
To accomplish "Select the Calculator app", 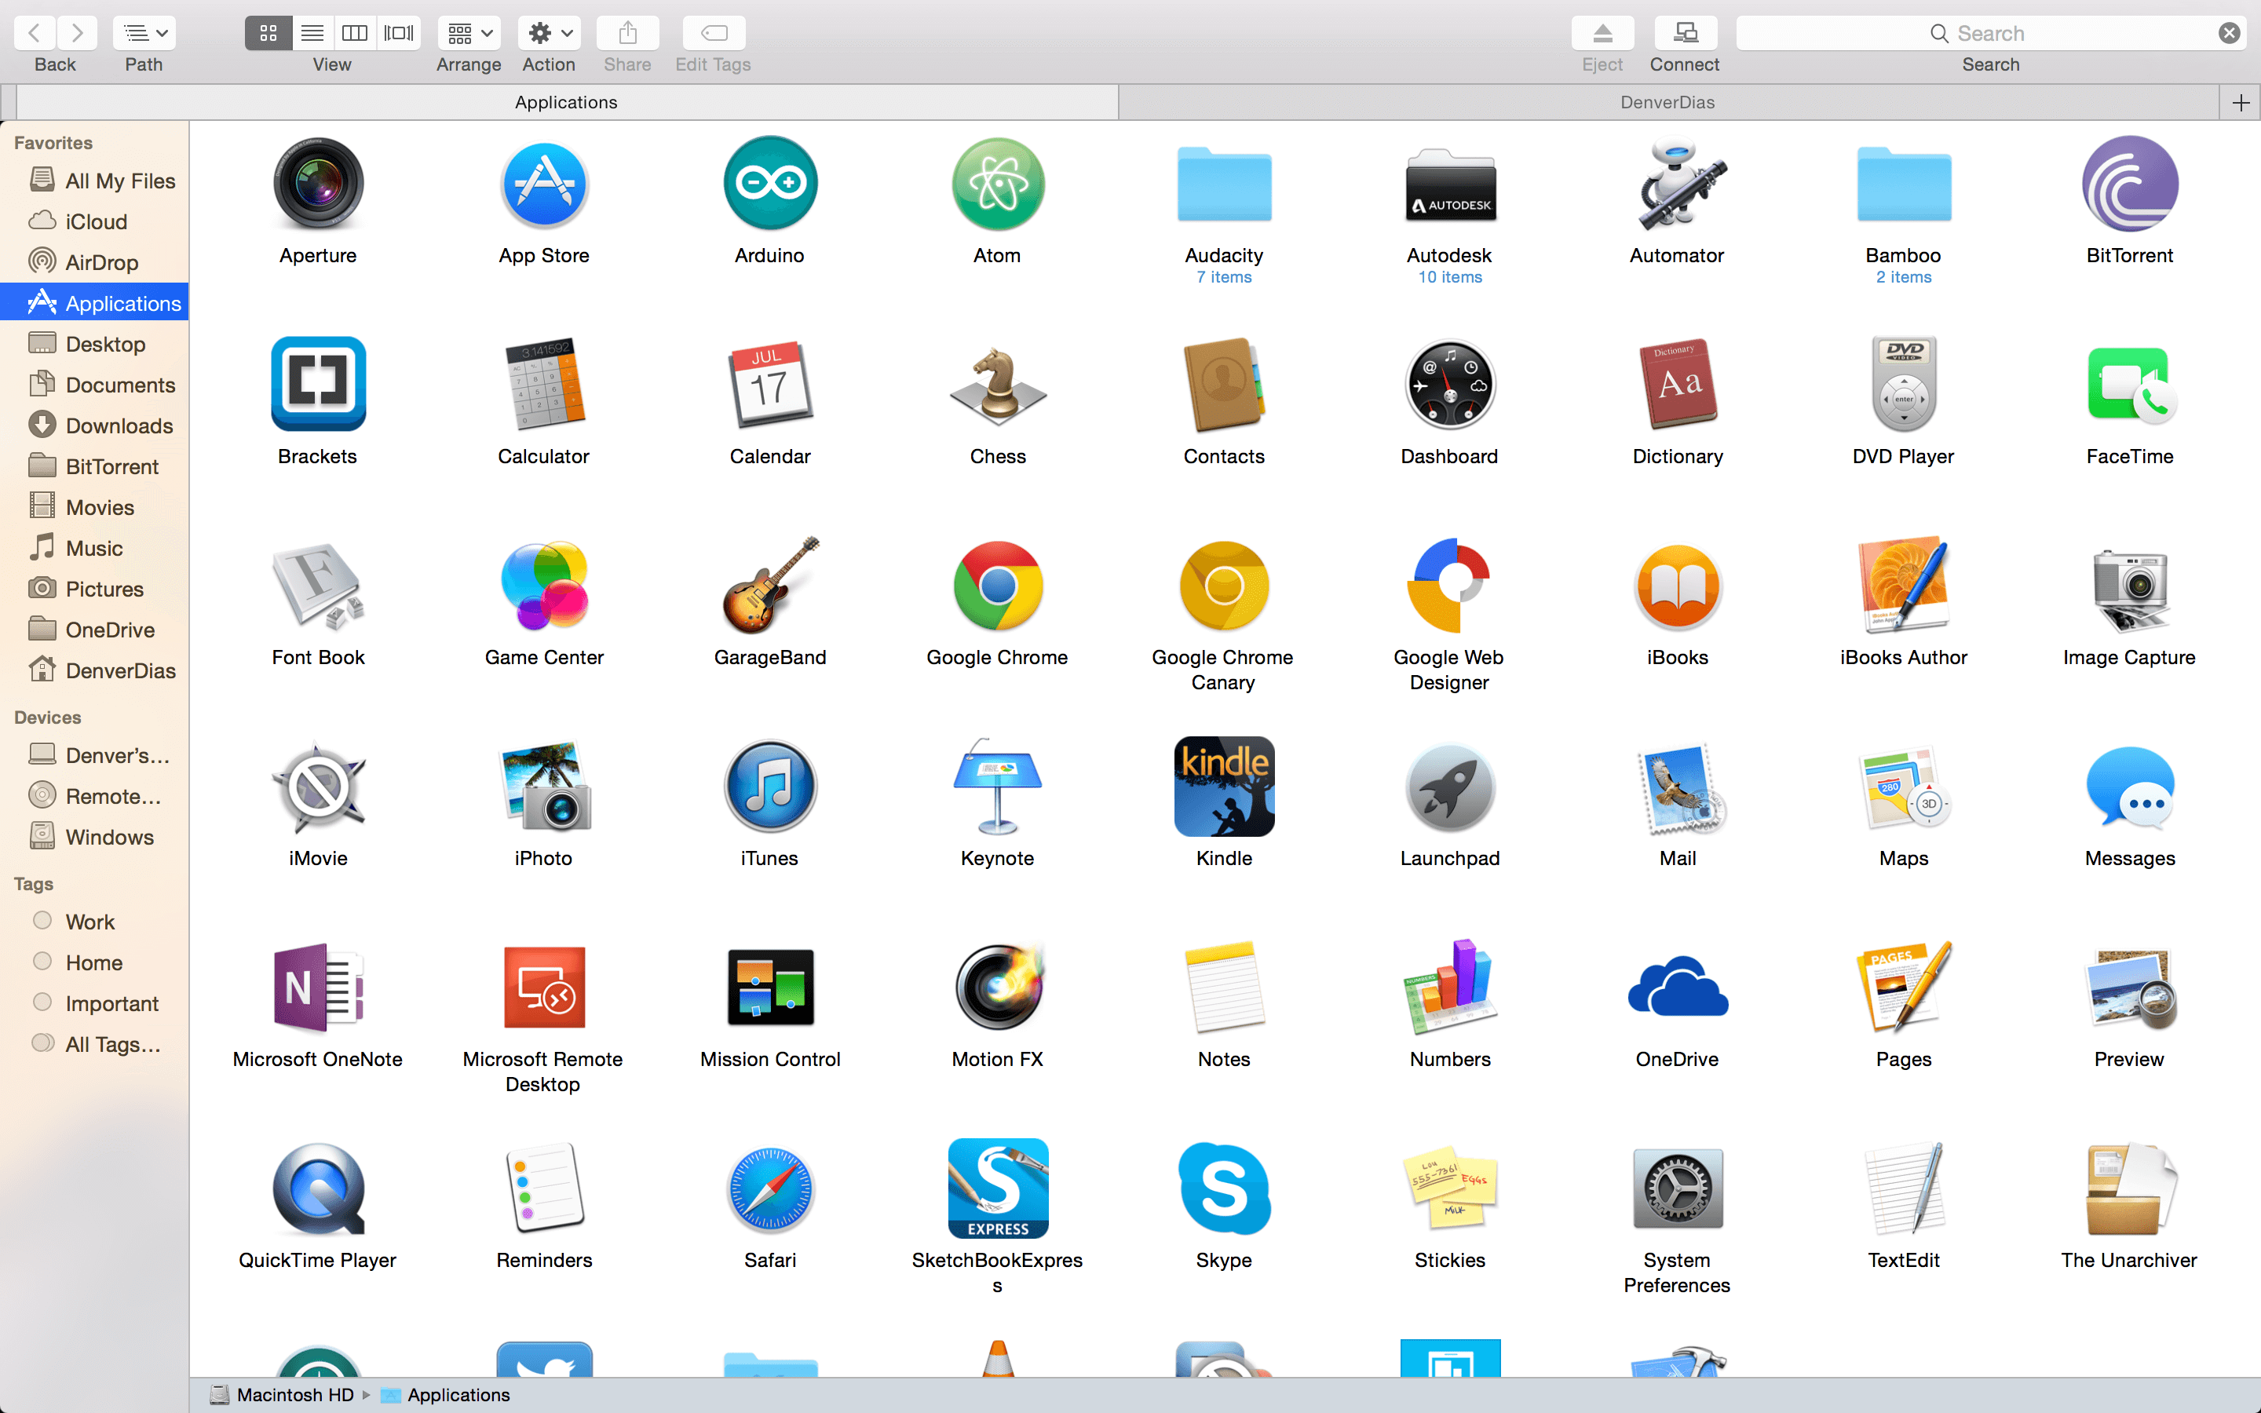I will [544, 384].
